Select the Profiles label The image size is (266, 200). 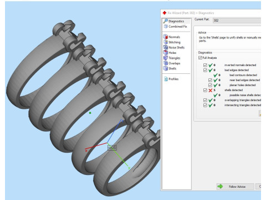pyautogui.click(x=173, y=79)
